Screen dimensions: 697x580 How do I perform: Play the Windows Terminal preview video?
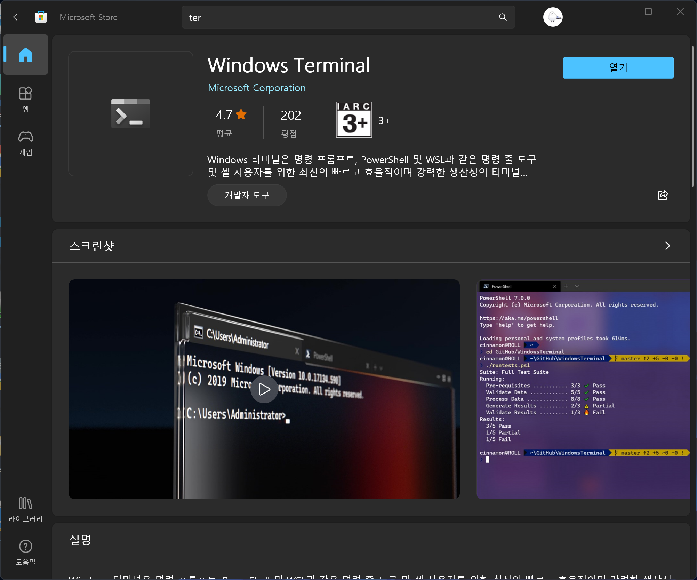pyautogui.click(x=264, y=389)
